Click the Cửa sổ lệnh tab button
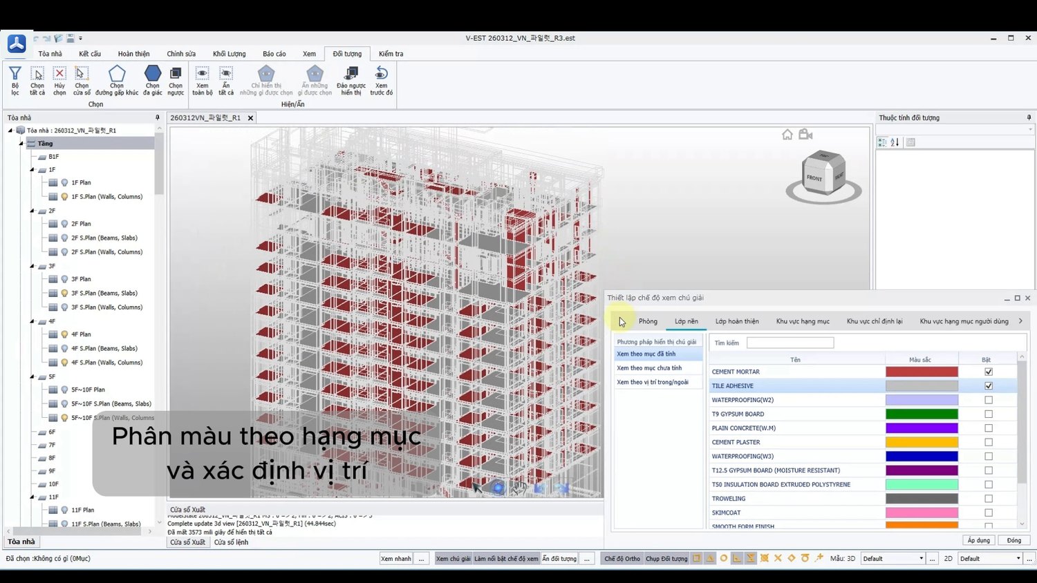This screenshot has height=583, width=1037. [x=231, y=542]
